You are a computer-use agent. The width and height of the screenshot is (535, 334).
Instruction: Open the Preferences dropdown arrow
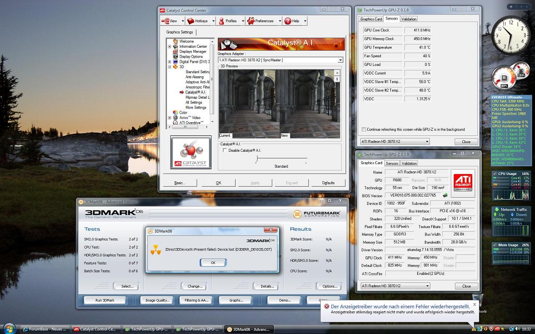point(280,21)
